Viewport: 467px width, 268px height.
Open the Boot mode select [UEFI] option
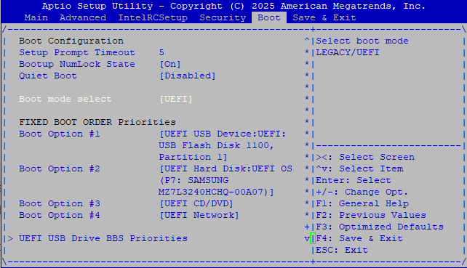tap(176, 99)
